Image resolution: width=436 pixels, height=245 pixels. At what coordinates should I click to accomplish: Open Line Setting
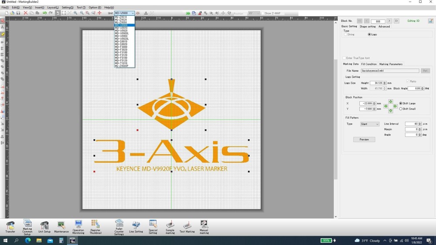point(136,227)
